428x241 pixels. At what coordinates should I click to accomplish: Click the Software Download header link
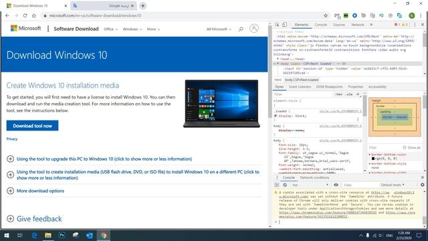pos(76,29)
